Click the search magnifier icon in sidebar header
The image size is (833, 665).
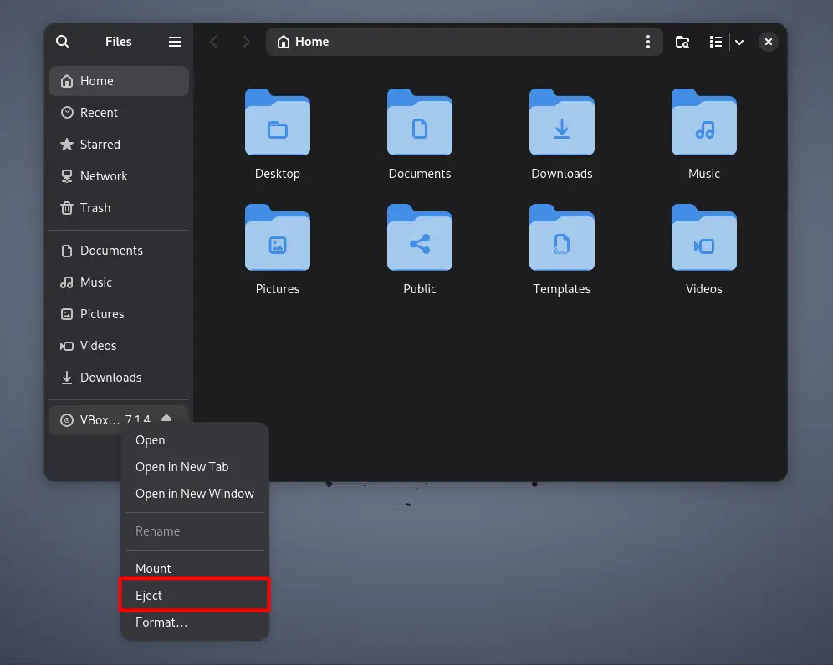coord(63,42)
